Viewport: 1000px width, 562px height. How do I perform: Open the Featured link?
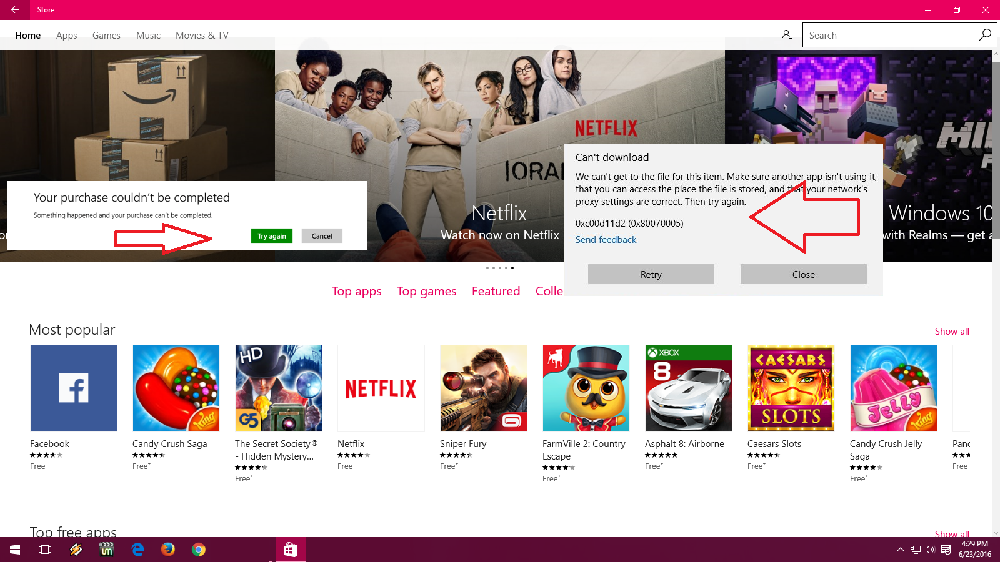(496, 292)
